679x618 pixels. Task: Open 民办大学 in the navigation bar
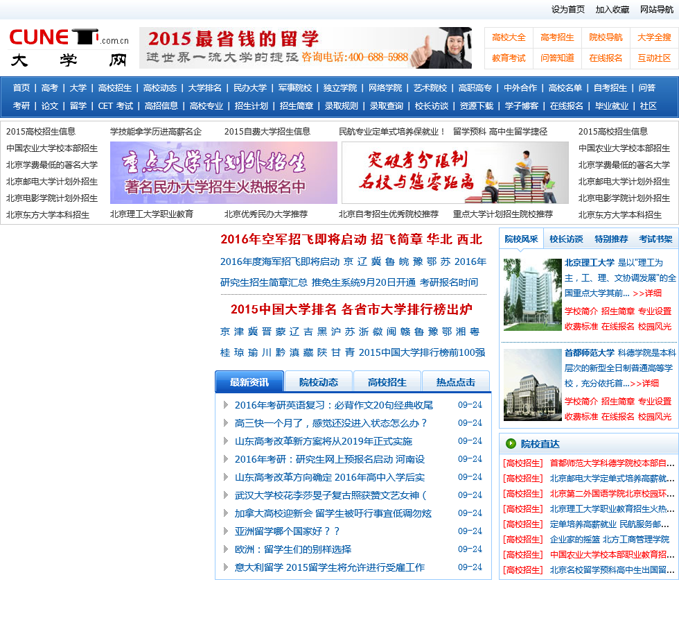pos(250,88)
